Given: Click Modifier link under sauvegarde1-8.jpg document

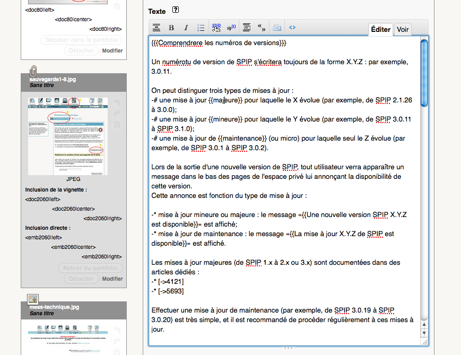Looking at the screenshot, I should (112, 279).
